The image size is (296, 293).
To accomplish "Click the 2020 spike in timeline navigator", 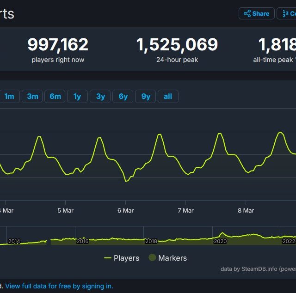I will (222, 234).
